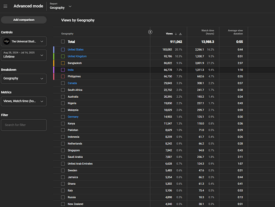Check the Kenya row checkbox
The width and height of the screenshot is (275, 207).
[x=63, y=124]
